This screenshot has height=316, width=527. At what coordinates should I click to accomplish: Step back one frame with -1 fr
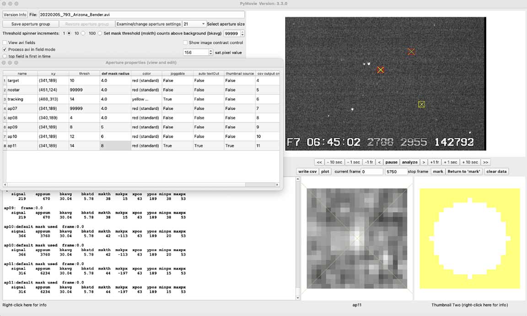pyautogui.click(x=369, y=162)
